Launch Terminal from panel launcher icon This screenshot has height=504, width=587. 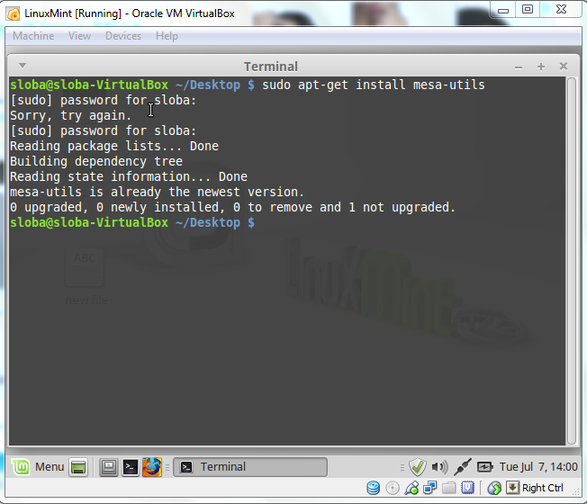pyautogui.click(x=131, y=467)
